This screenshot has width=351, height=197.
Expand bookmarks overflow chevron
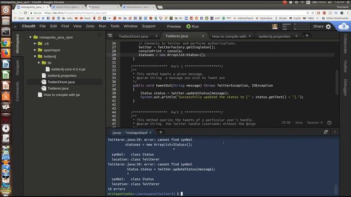(317, 18)
